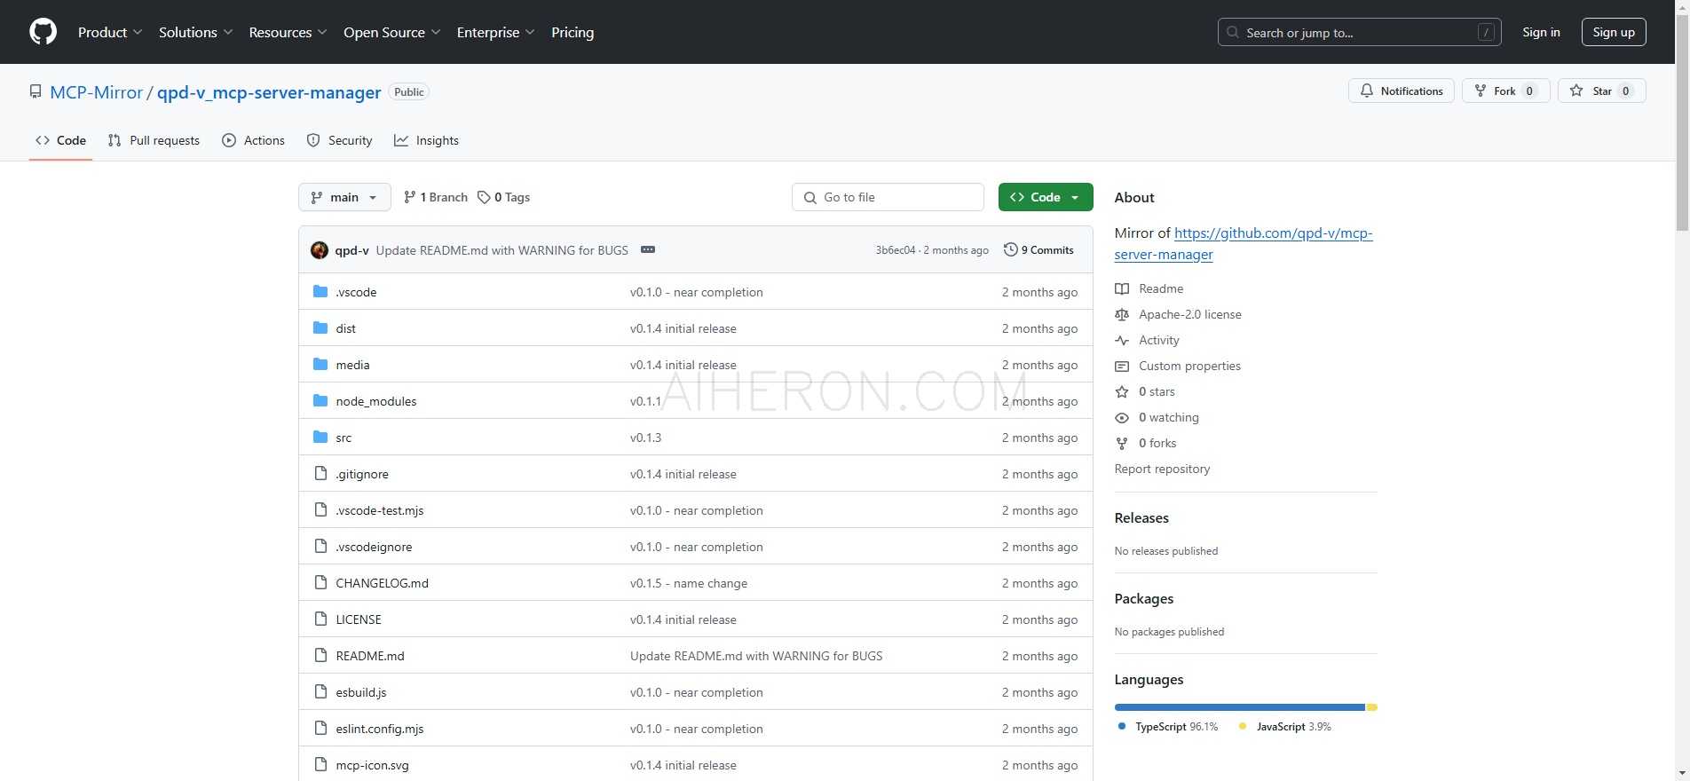Go to the GitHub logo homepage
1690x781 pixels.
tap(43, 32)
